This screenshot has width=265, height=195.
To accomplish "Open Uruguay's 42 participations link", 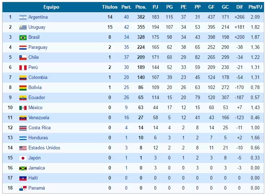I will click(x=126, y=27).
